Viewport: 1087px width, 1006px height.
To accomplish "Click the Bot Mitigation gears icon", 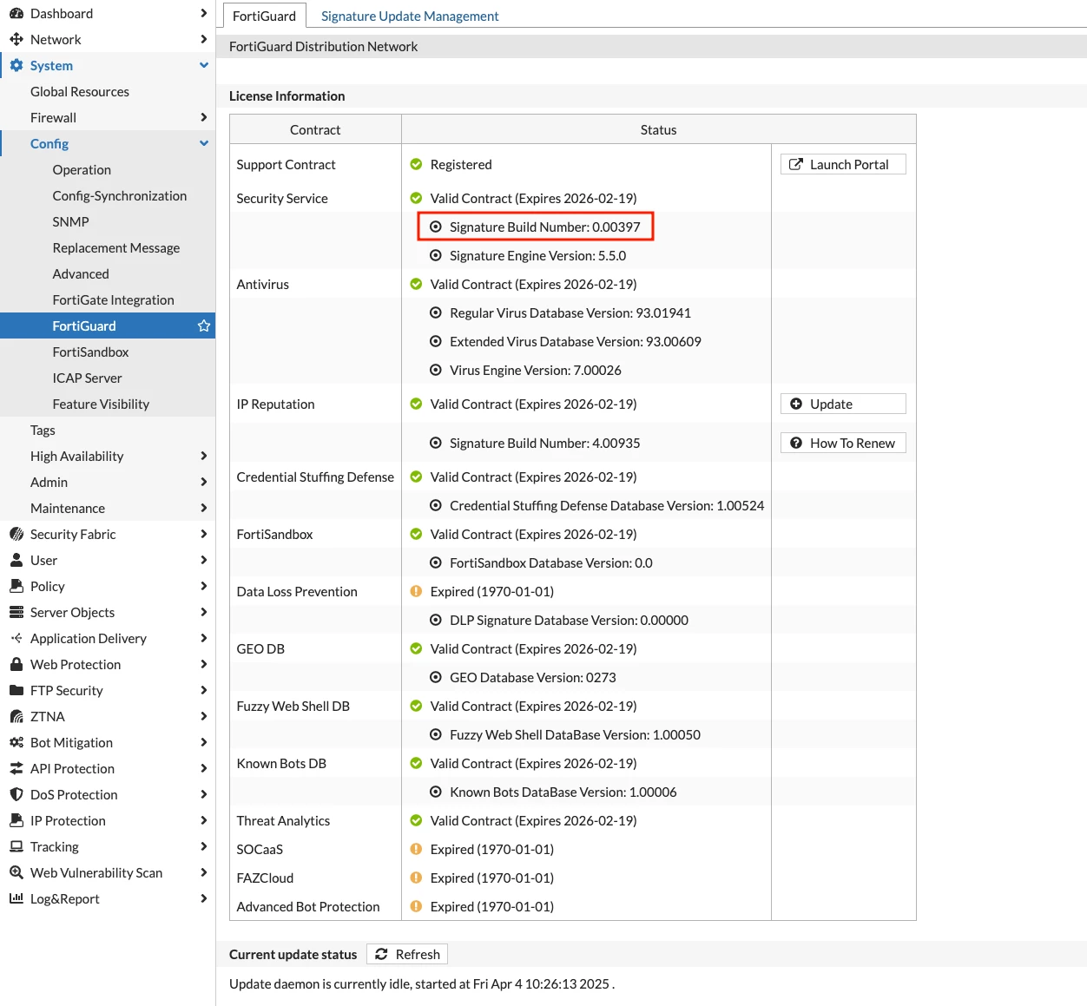I will coord(16,742).
